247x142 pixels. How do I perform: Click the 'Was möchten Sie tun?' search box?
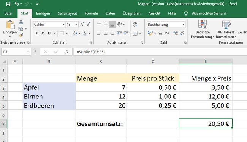coord(209,14)
